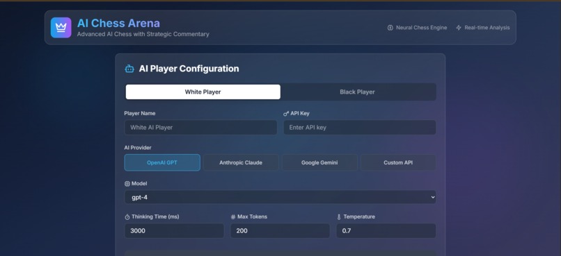Switch to the Black Player tab

click(x=358, y=92)
